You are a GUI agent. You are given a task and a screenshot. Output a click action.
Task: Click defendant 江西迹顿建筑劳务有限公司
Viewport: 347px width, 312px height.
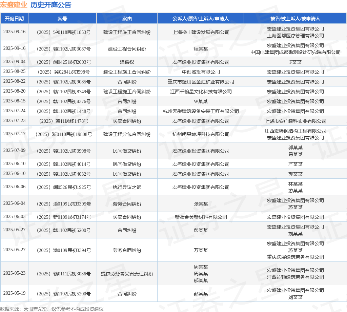pos(295,277)
